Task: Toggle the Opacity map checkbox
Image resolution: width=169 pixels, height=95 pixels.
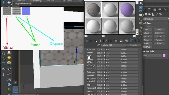Action: click(107, 53)
